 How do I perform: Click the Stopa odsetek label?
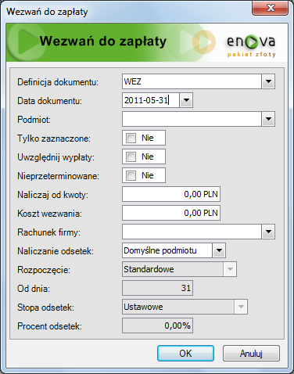[x=45, y=307]
